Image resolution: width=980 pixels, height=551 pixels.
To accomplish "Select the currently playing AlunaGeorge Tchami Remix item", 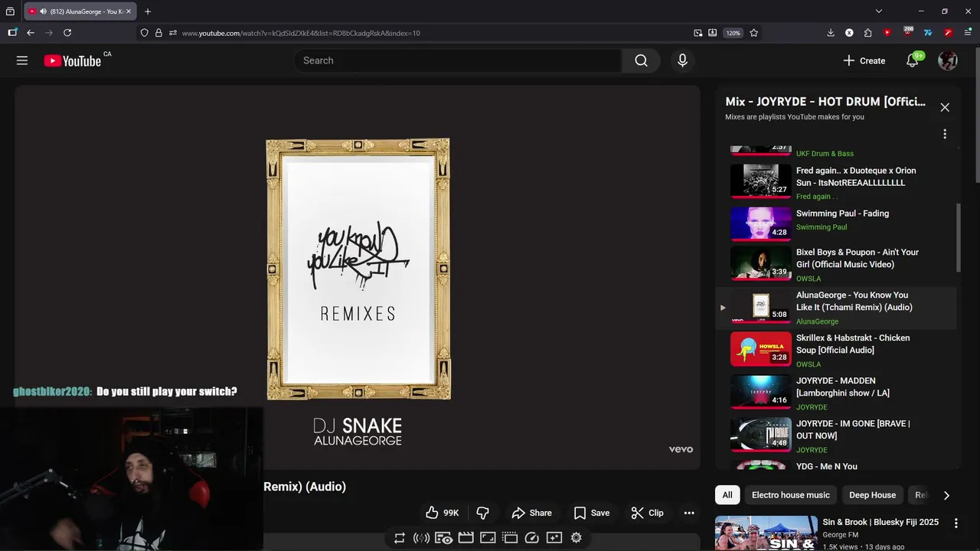I will 836,308.
